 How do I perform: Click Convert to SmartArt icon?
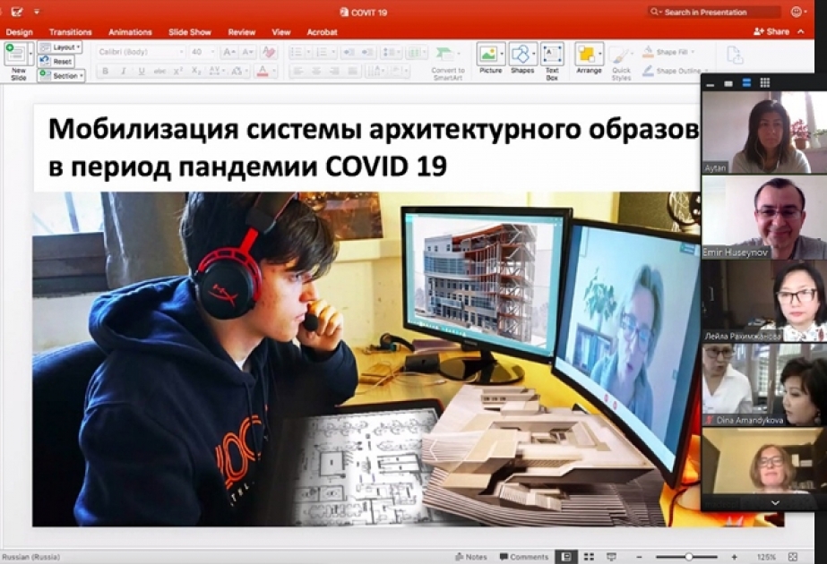click(x=444, y=54)
